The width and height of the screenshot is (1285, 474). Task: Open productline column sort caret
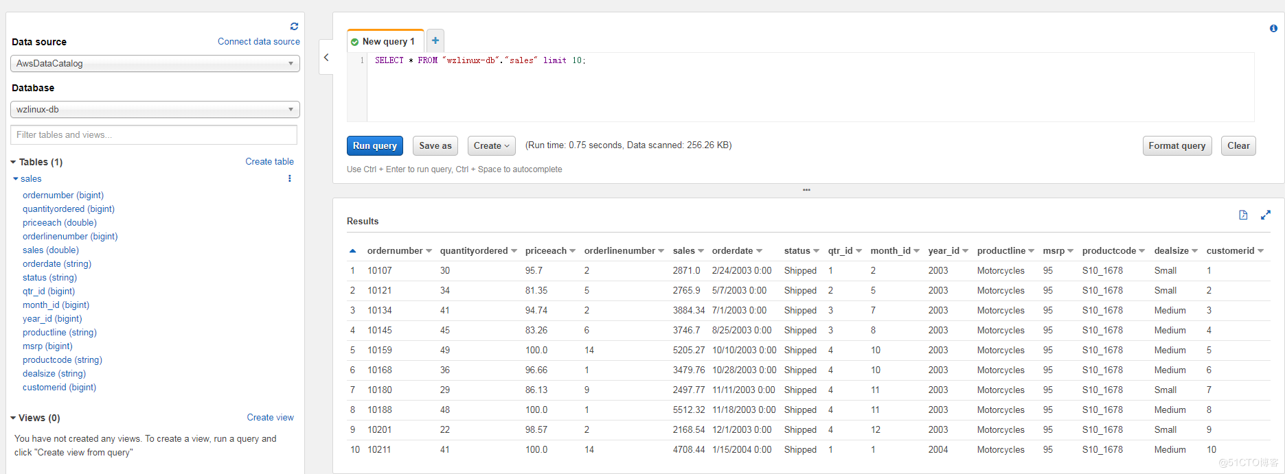[x=1031, y=251]
